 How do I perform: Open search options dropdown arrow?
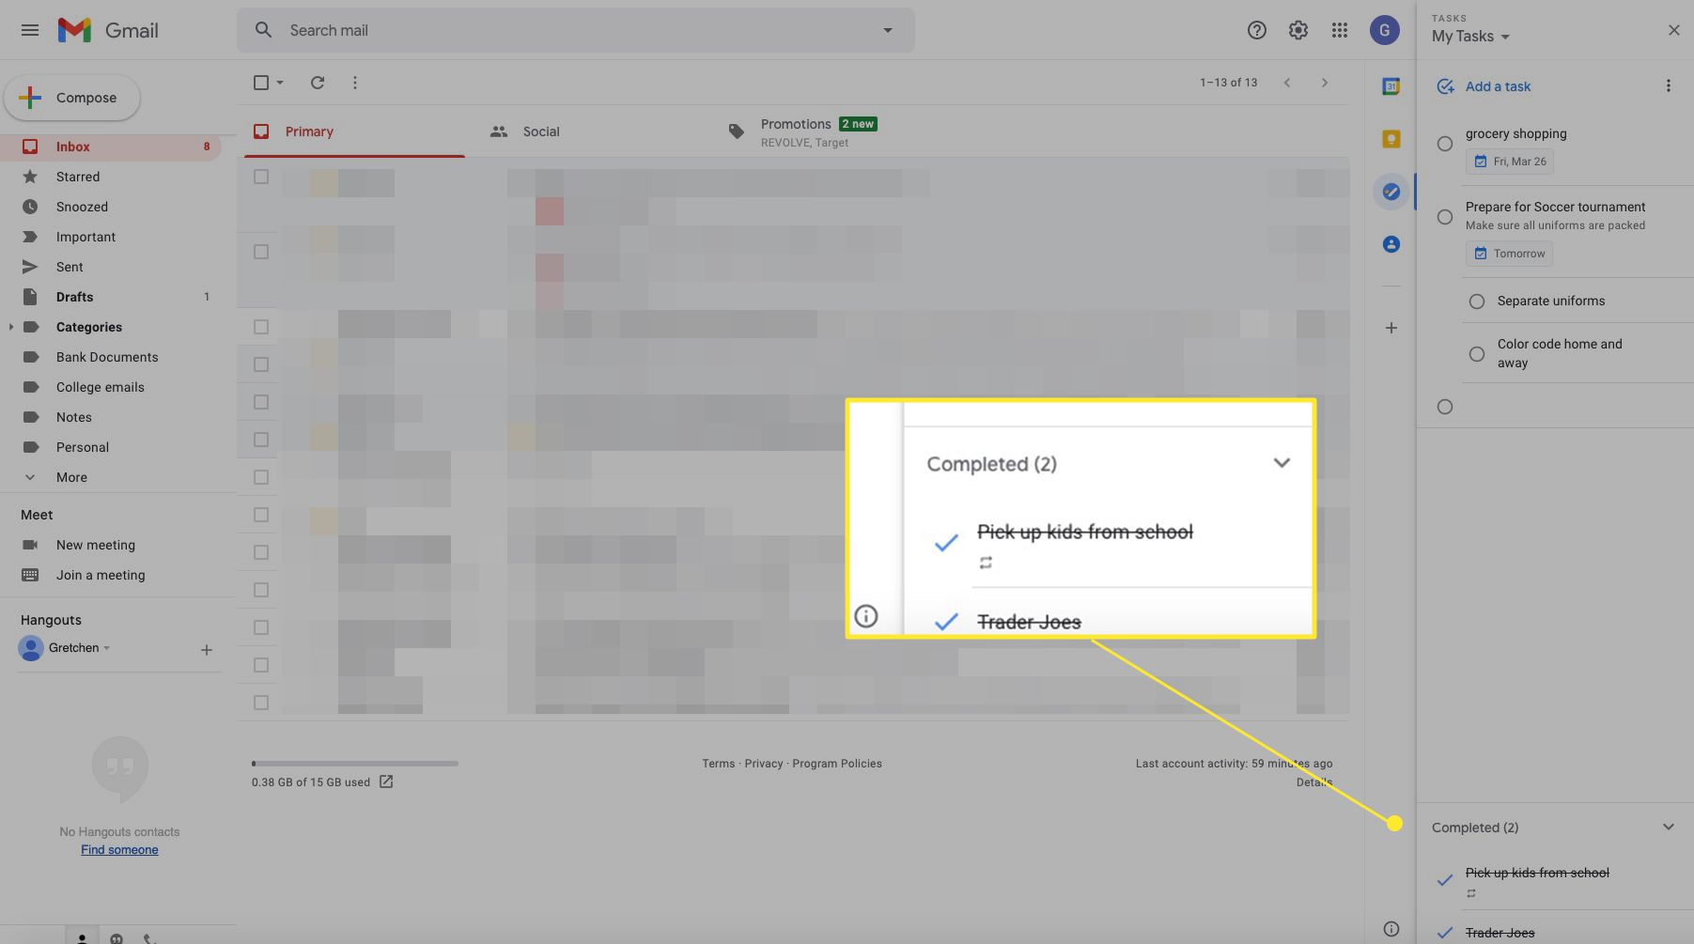click(x=888, y=30)
